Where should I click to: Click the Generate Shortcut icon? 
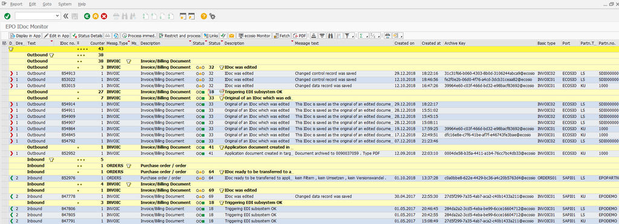(192, 16)
